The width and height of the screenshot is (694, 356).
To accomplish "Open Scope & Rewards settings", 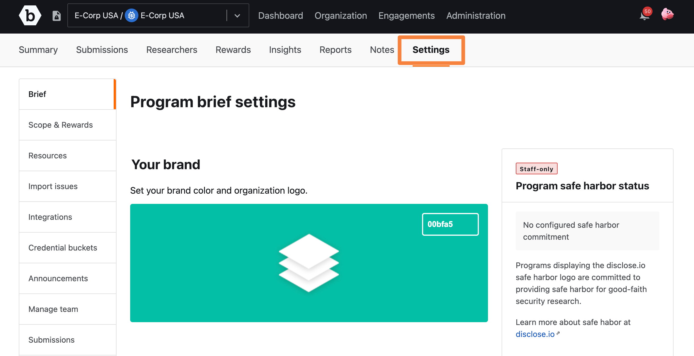I will [67, 125].
